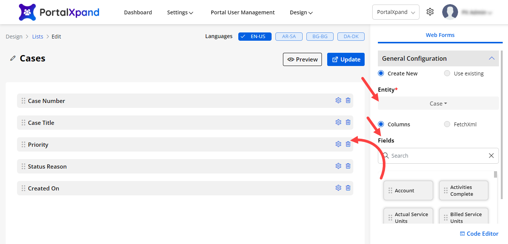Open the Entity dropdown showing Case

(438, 103)
